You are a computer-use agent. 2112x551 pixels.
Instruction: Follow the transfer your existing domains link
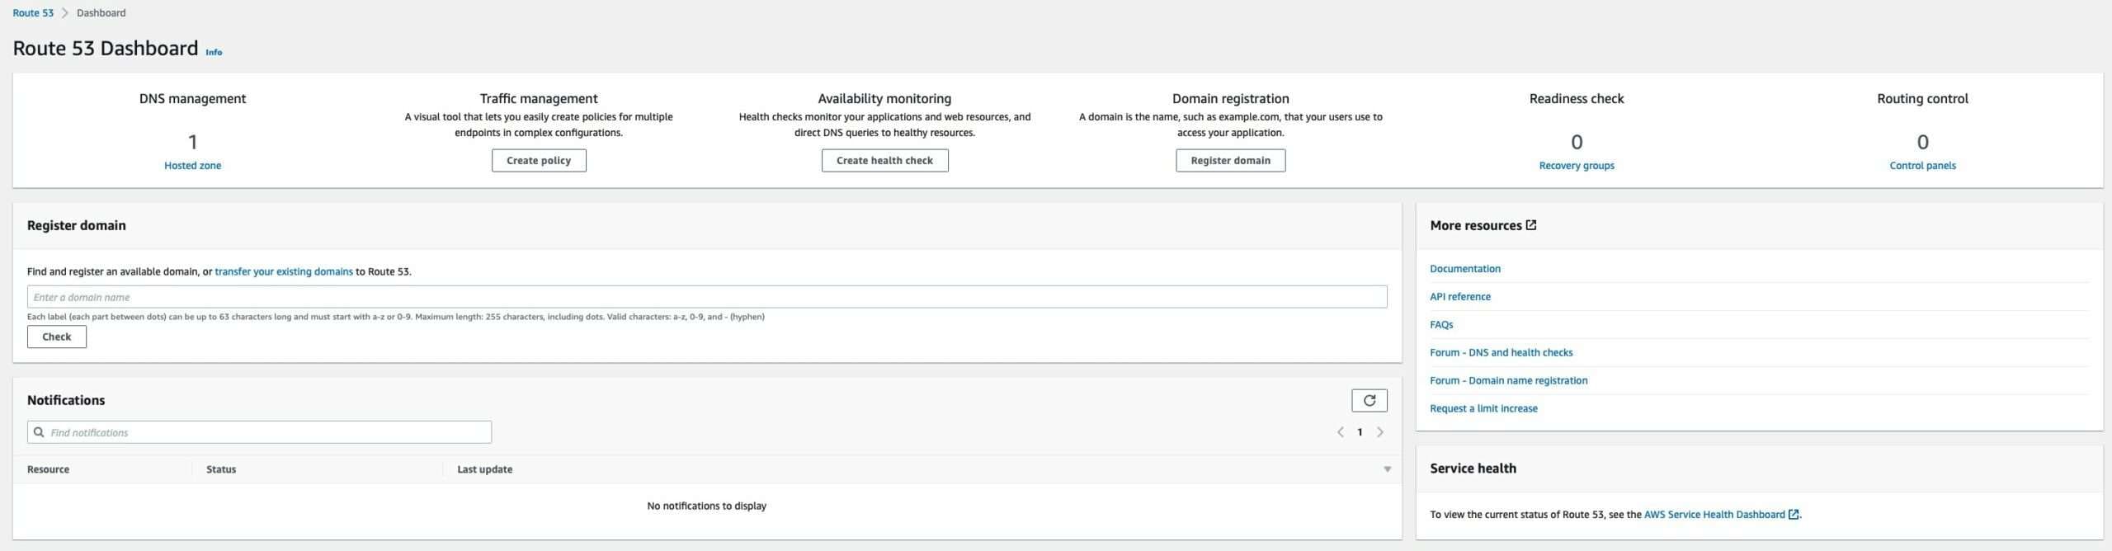284,271
